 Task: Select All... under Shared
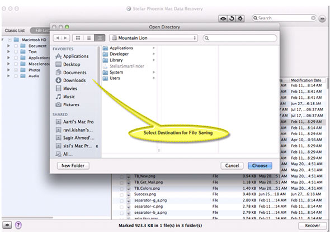pyautogui.click(x=64, y=154)
